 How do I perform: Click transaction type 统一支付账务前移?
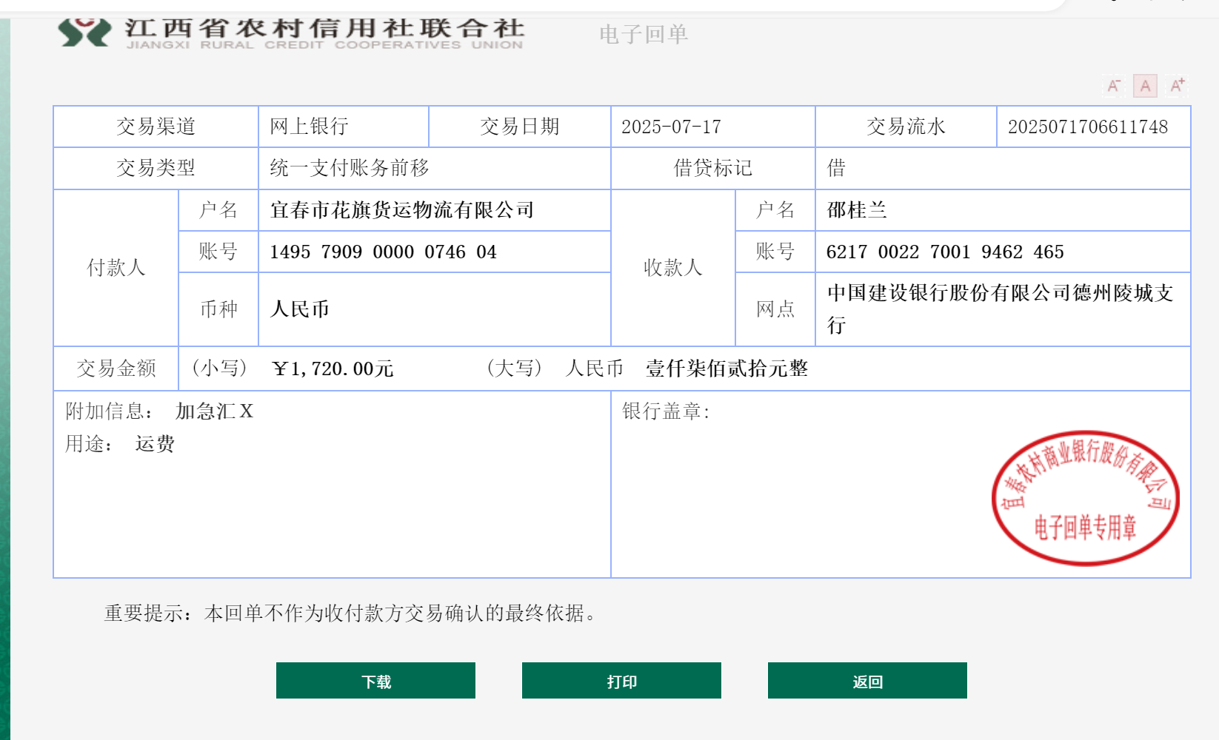click(x=350, y=168)
